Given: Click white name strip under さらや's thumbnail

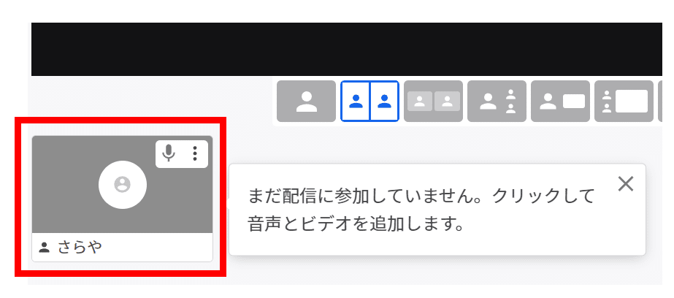Looking at the screenshot, I should [122, 248].
